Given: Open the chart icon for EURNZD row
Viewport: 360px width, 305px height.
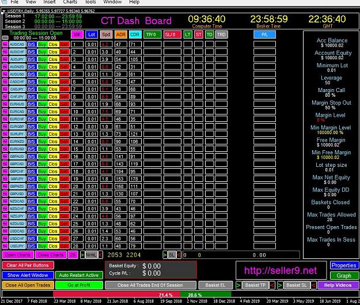Looking at the screenshot, I should tap(5, 142).
